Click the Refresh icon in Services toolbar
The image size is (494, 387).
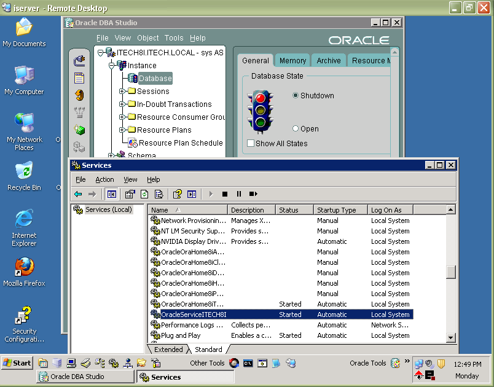[x=144, y=194]
